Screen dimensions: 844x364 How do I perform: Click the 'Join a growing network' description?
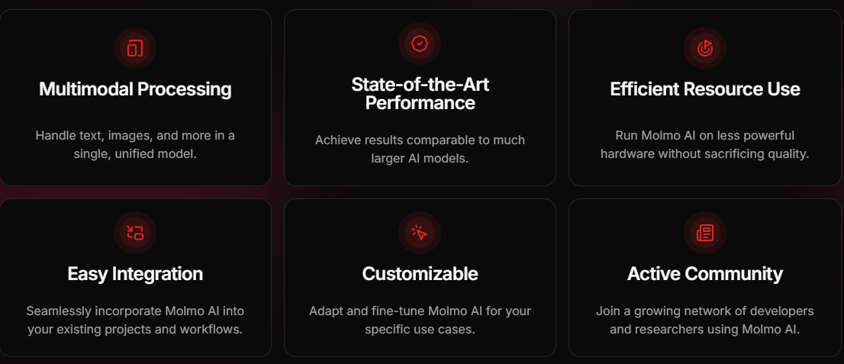tap(704, 311)
